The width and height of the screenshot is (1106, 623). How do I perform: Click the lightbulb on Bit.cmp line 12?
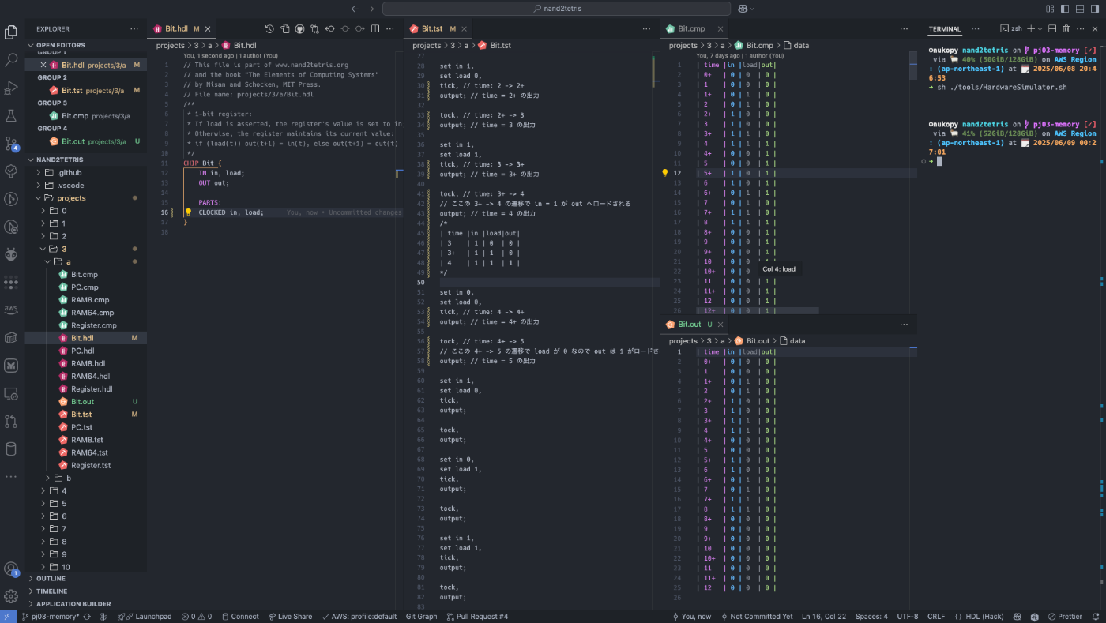click(x=664, y=172)
